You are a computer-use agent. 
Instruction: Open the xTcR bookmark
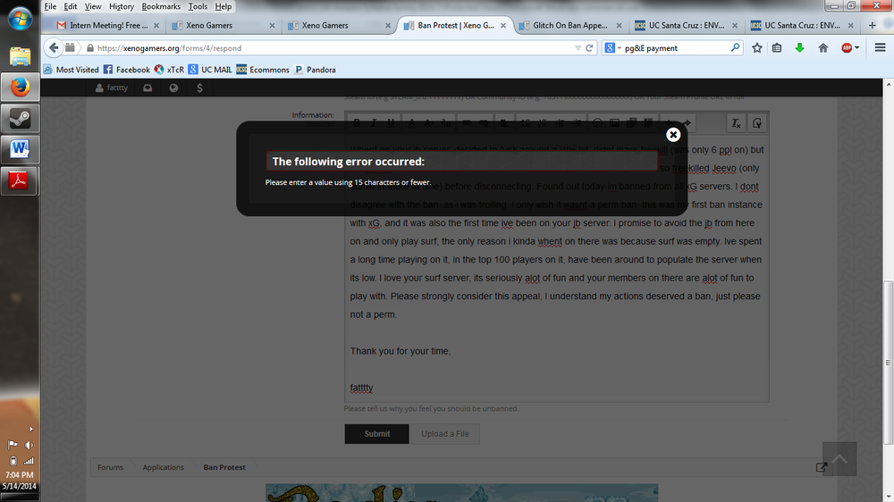(x=169, y=70)
